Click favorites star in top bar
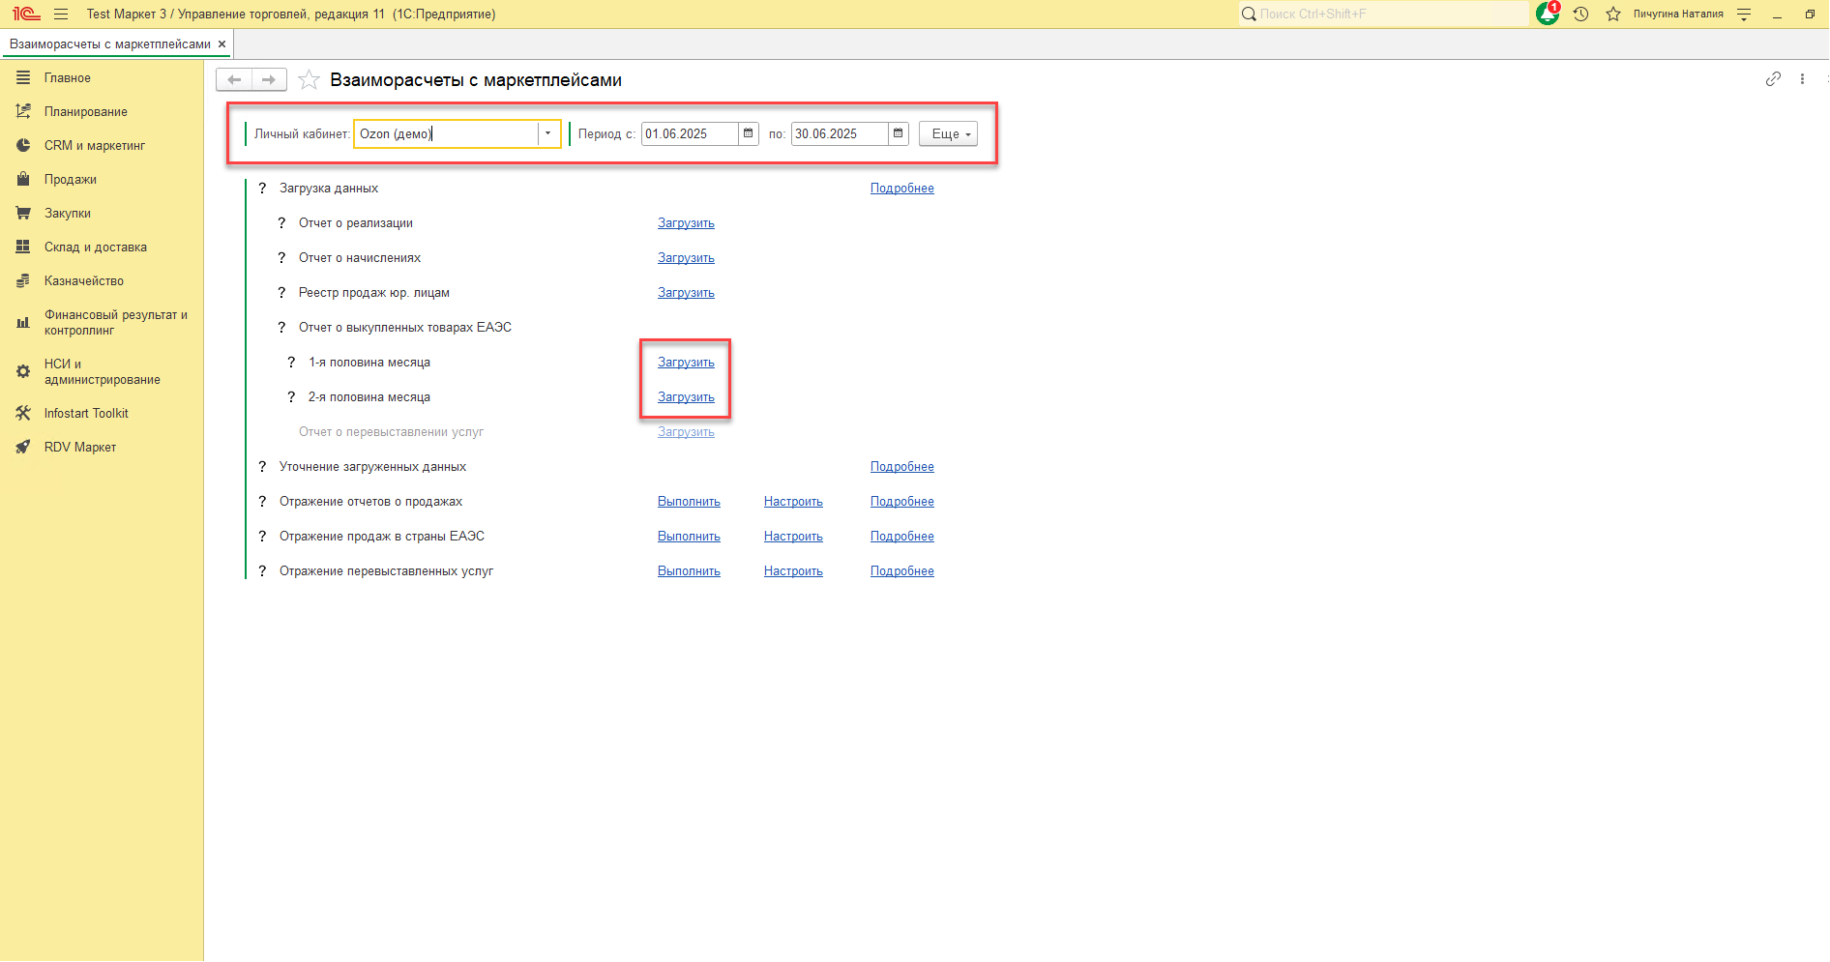Image resolution: width=1830 pixels, height=962 pixels. point(1612,15)
